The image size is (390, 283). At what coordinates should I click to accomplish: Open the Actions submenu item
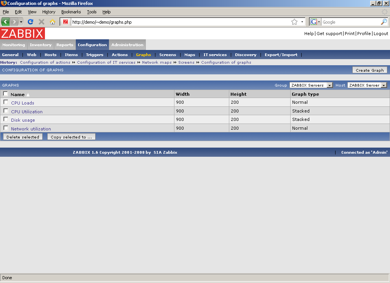120,55
